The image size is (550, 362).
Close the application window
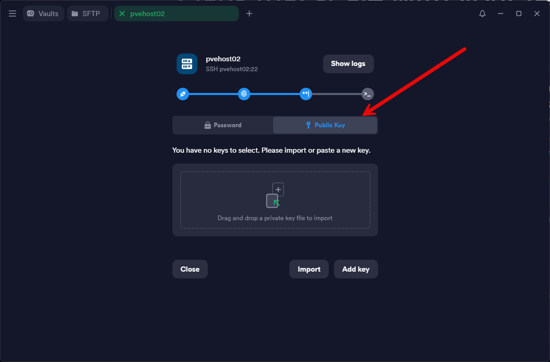click(536, 14)
